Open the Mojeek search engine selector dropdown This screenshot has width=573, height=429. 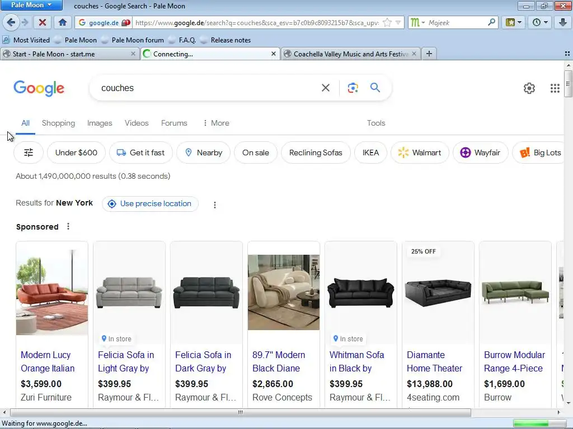417,22
